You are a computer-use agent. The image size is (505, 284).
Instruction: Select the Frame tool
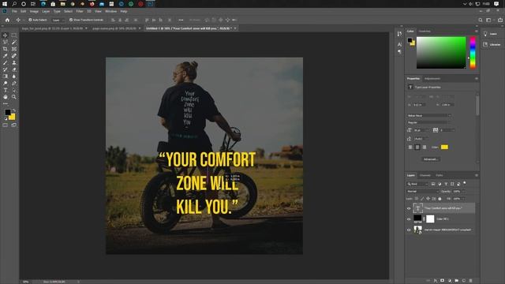(14, 49)
